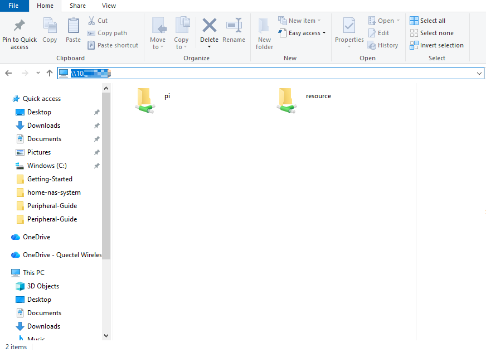This screenshot has height=352, width=486.
Task: Click the Paste clipboard icon
Action: coord(73,26)
